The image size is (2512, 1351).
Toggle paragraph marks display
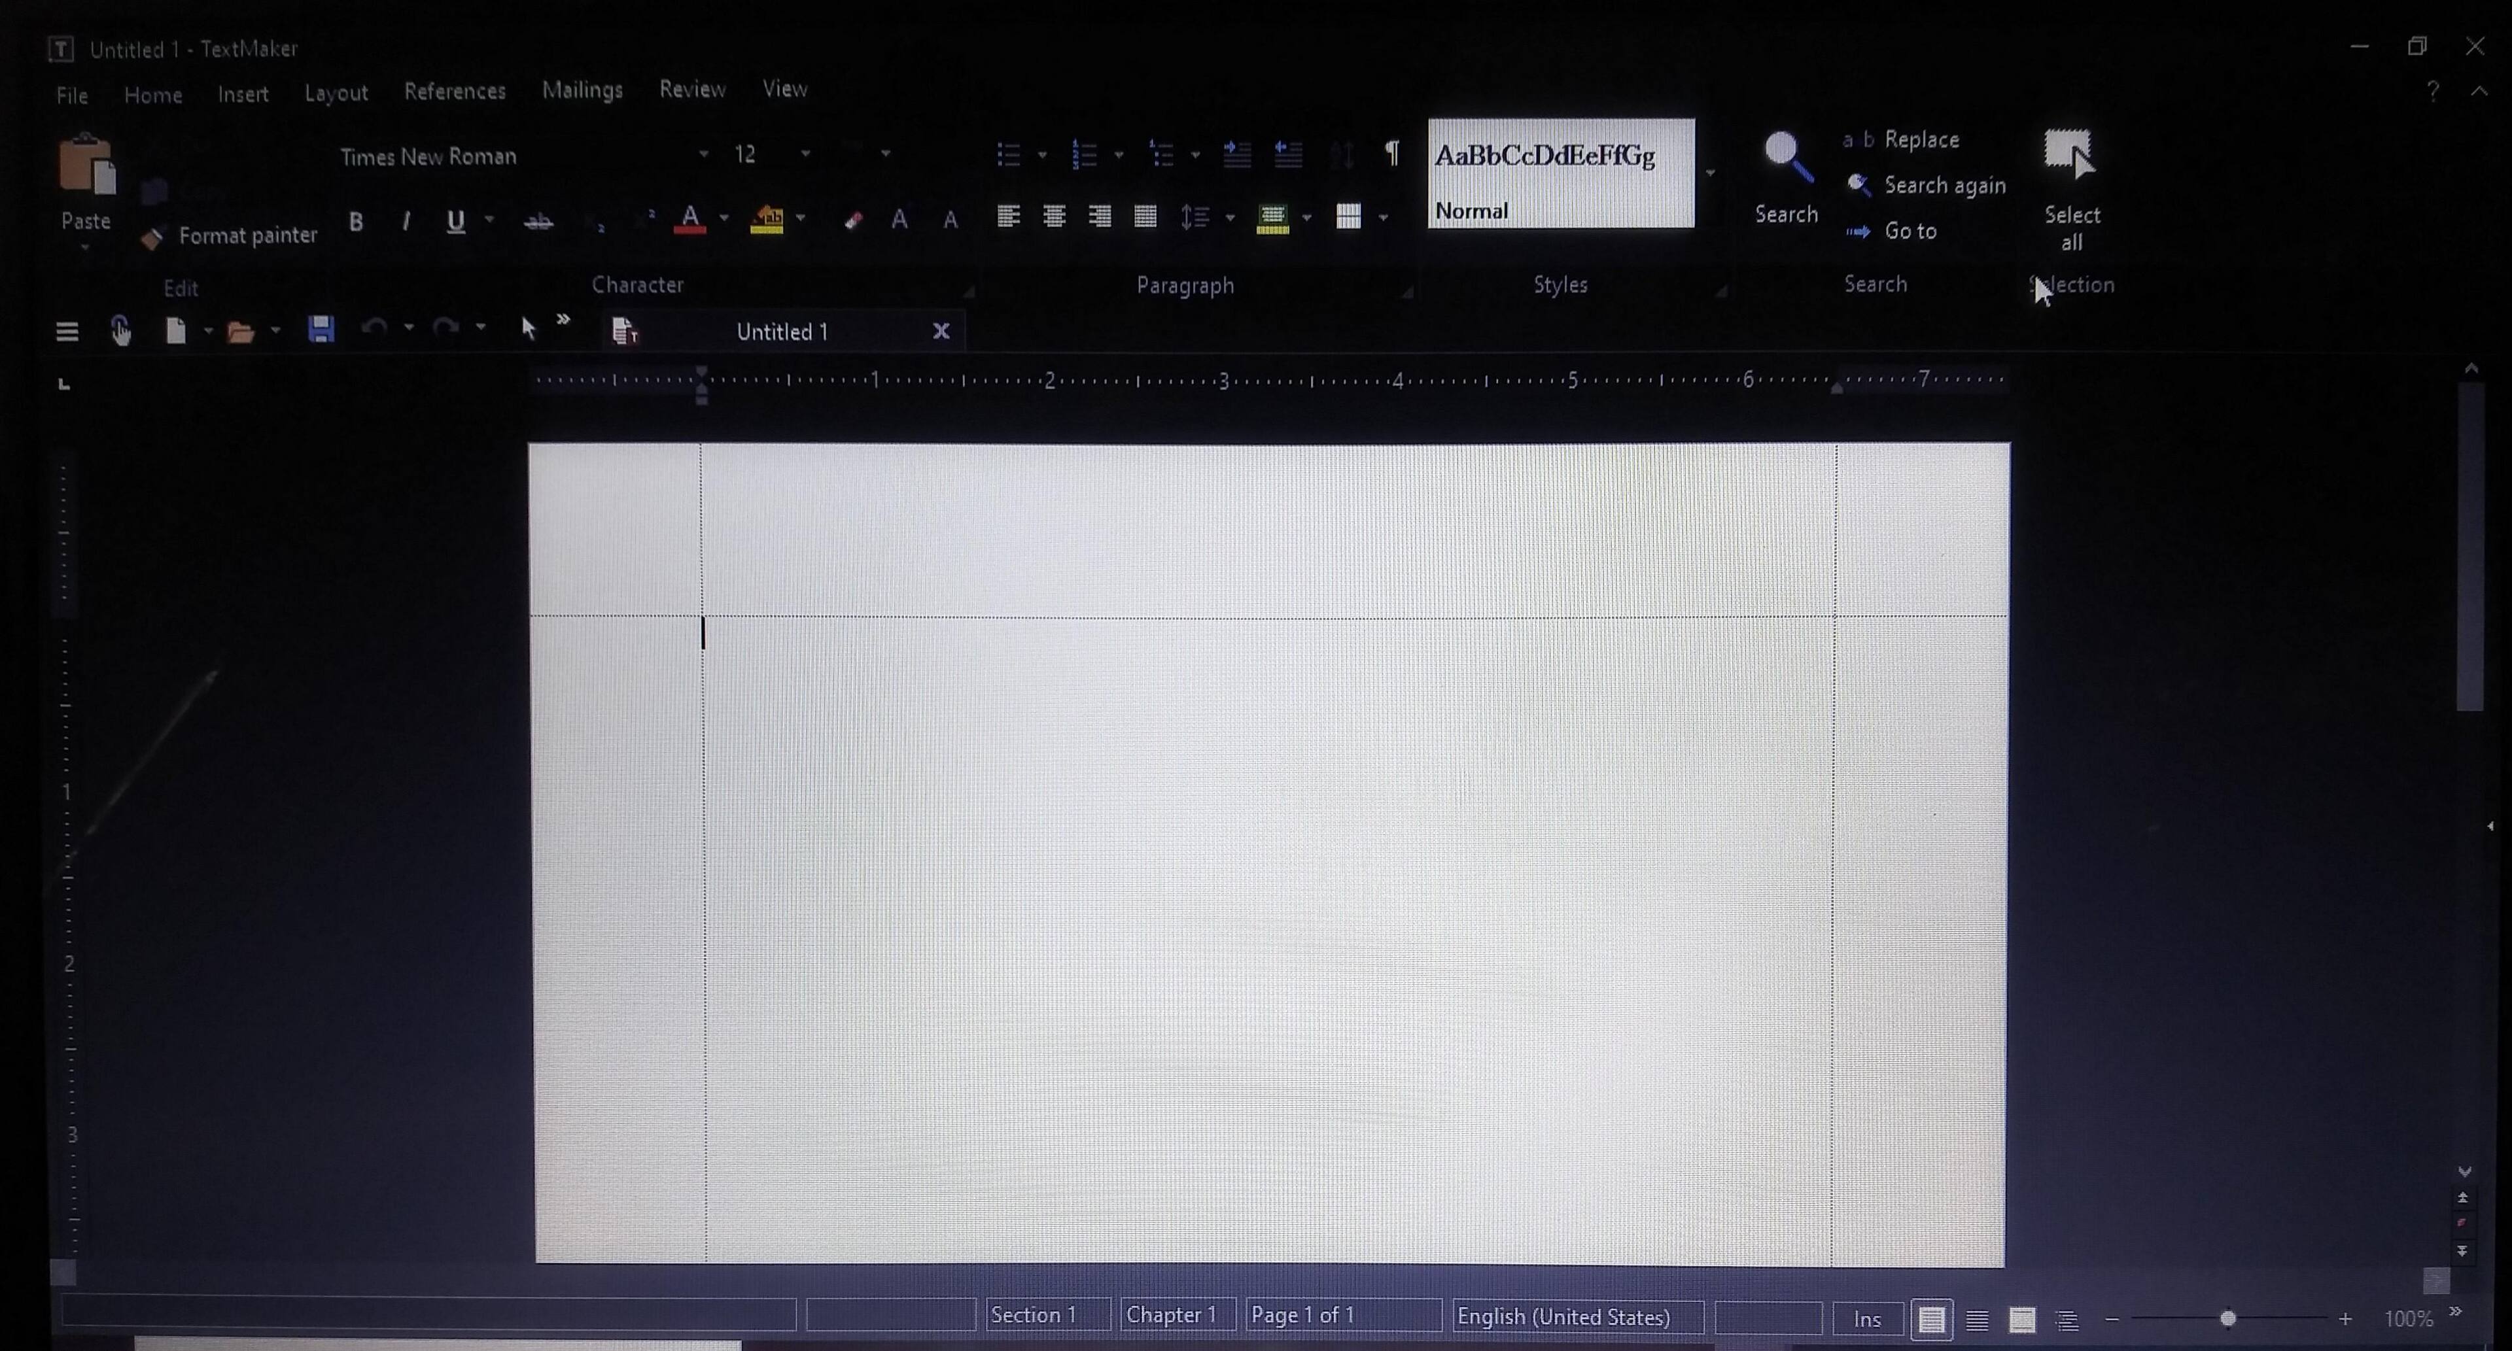coord(1393,153)
